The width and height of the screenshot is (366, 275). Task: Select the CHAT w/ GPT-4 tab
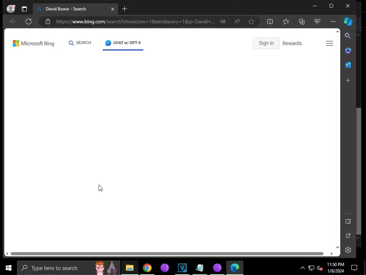click(123, 43)
